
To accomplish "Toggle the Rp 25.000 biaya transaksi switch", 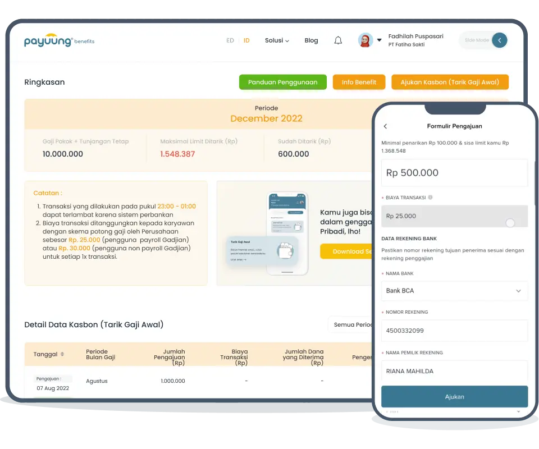I will tap(510, 223).
